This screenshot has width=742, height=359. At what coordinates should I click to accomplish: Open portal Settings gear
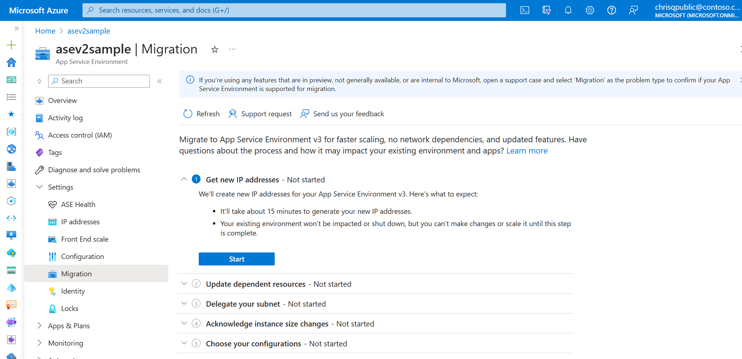point(590,10)
